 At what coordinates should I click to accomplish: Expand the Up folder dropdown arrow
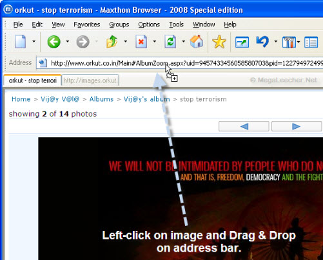coord(125,41)
